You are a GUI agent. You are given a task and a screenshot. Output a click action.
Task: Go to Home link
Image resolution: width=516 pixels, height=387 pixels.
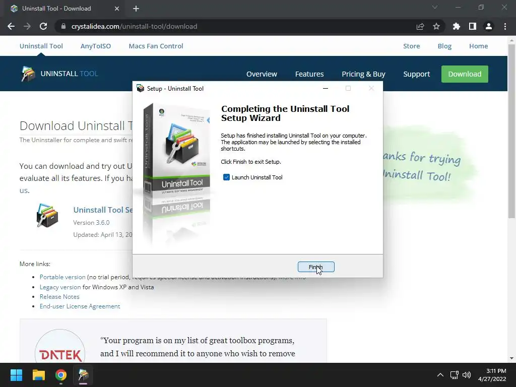pos(479,46)
